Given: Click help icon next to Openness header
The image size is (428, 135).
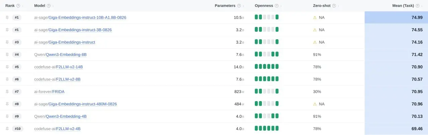Looking at the screenshot, I should (277, 6).
